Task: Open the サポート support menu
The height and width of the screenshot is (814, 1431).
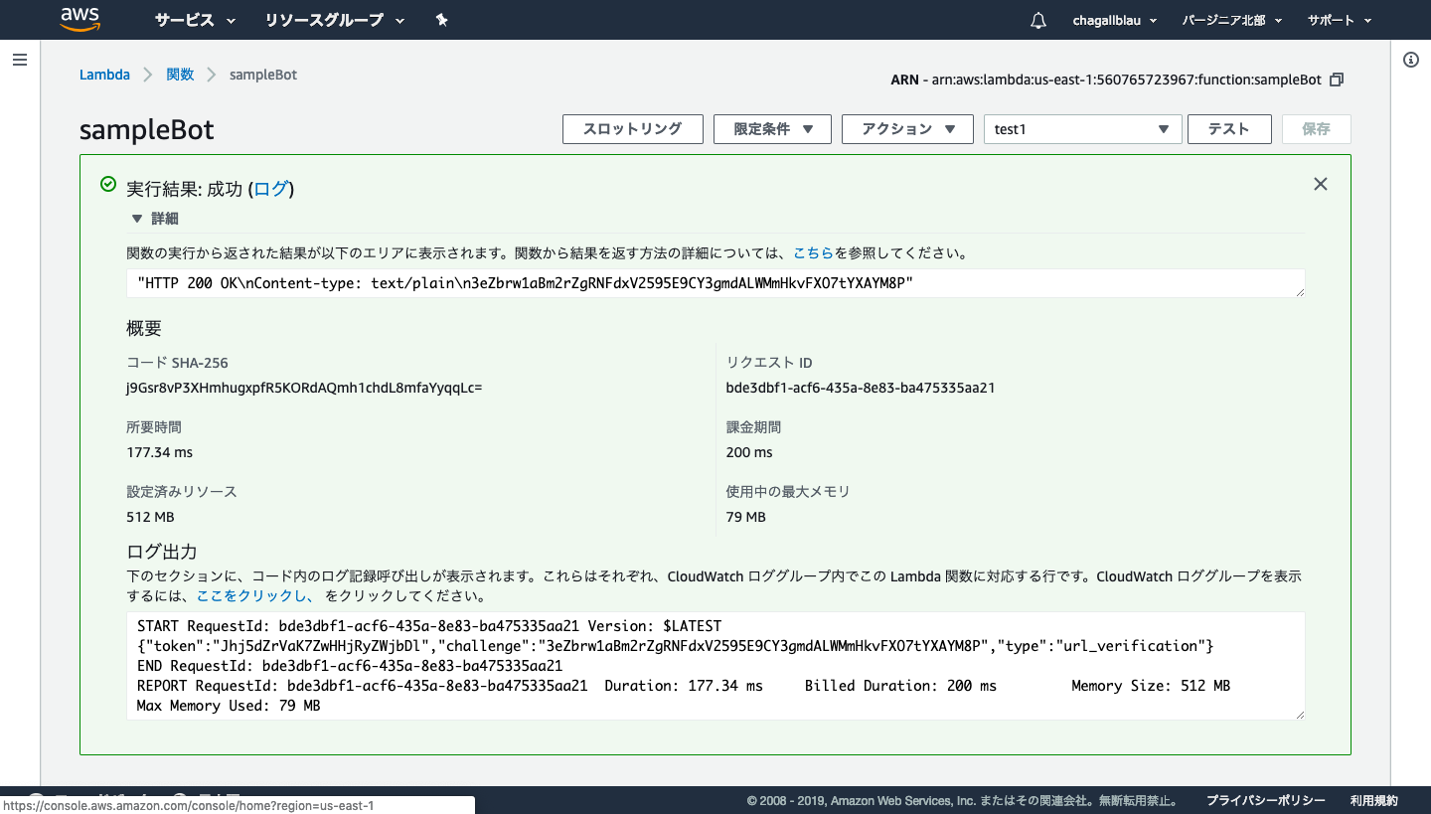Action: click(1340, 20)
